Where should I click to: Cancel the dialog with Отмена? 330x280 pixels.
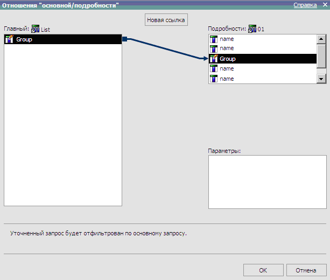(x=306, y=270)
